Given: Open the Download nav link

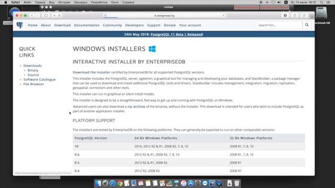Looking at the screenshot, I should pyautogui.click(x=62, y=25).
